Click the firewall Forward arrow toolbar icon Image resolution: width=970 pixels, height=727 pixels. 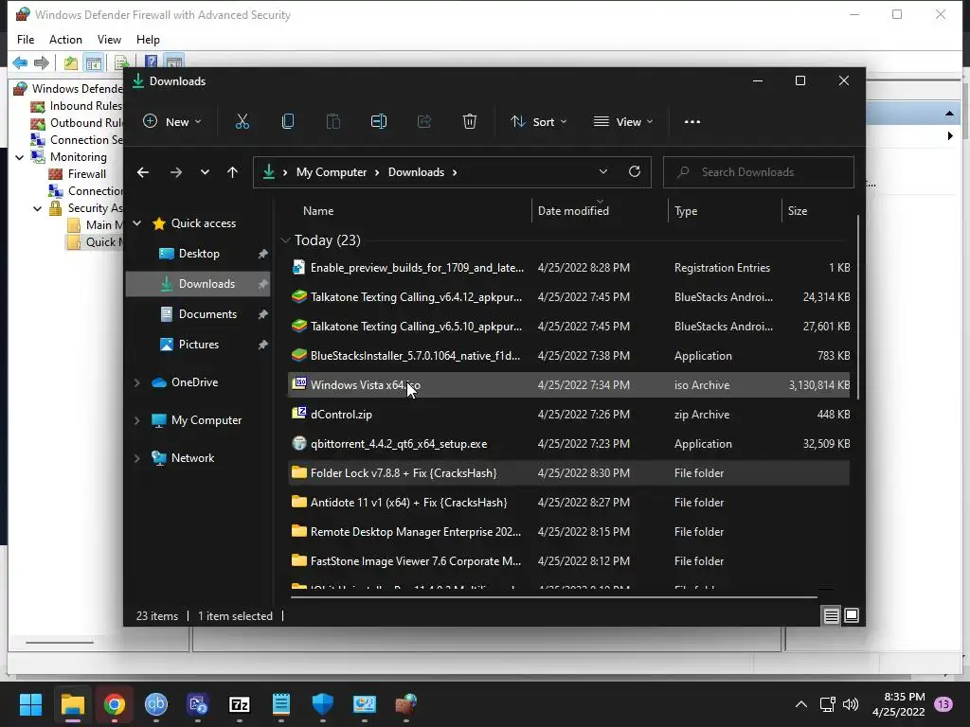[x=42, y=62]
